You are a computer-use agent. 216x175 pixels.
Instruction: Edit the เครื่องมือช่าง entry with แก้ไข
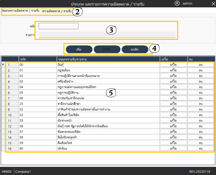pyautogui.click(x=173, y=82)
